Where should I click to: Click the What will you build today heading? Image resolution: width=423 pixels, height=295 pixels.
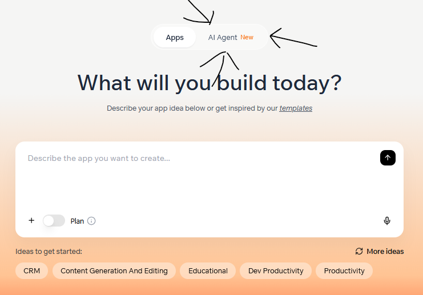(x=210, y=83)
